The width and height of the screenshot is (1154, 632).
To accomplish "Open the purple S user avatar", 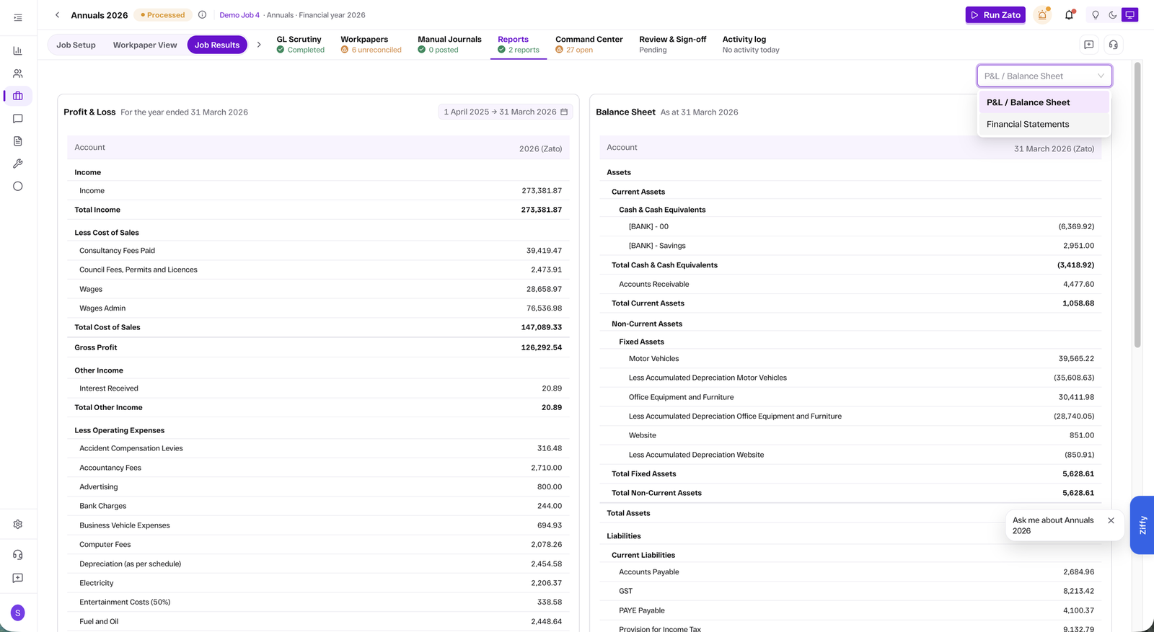I will coord(18,613).
